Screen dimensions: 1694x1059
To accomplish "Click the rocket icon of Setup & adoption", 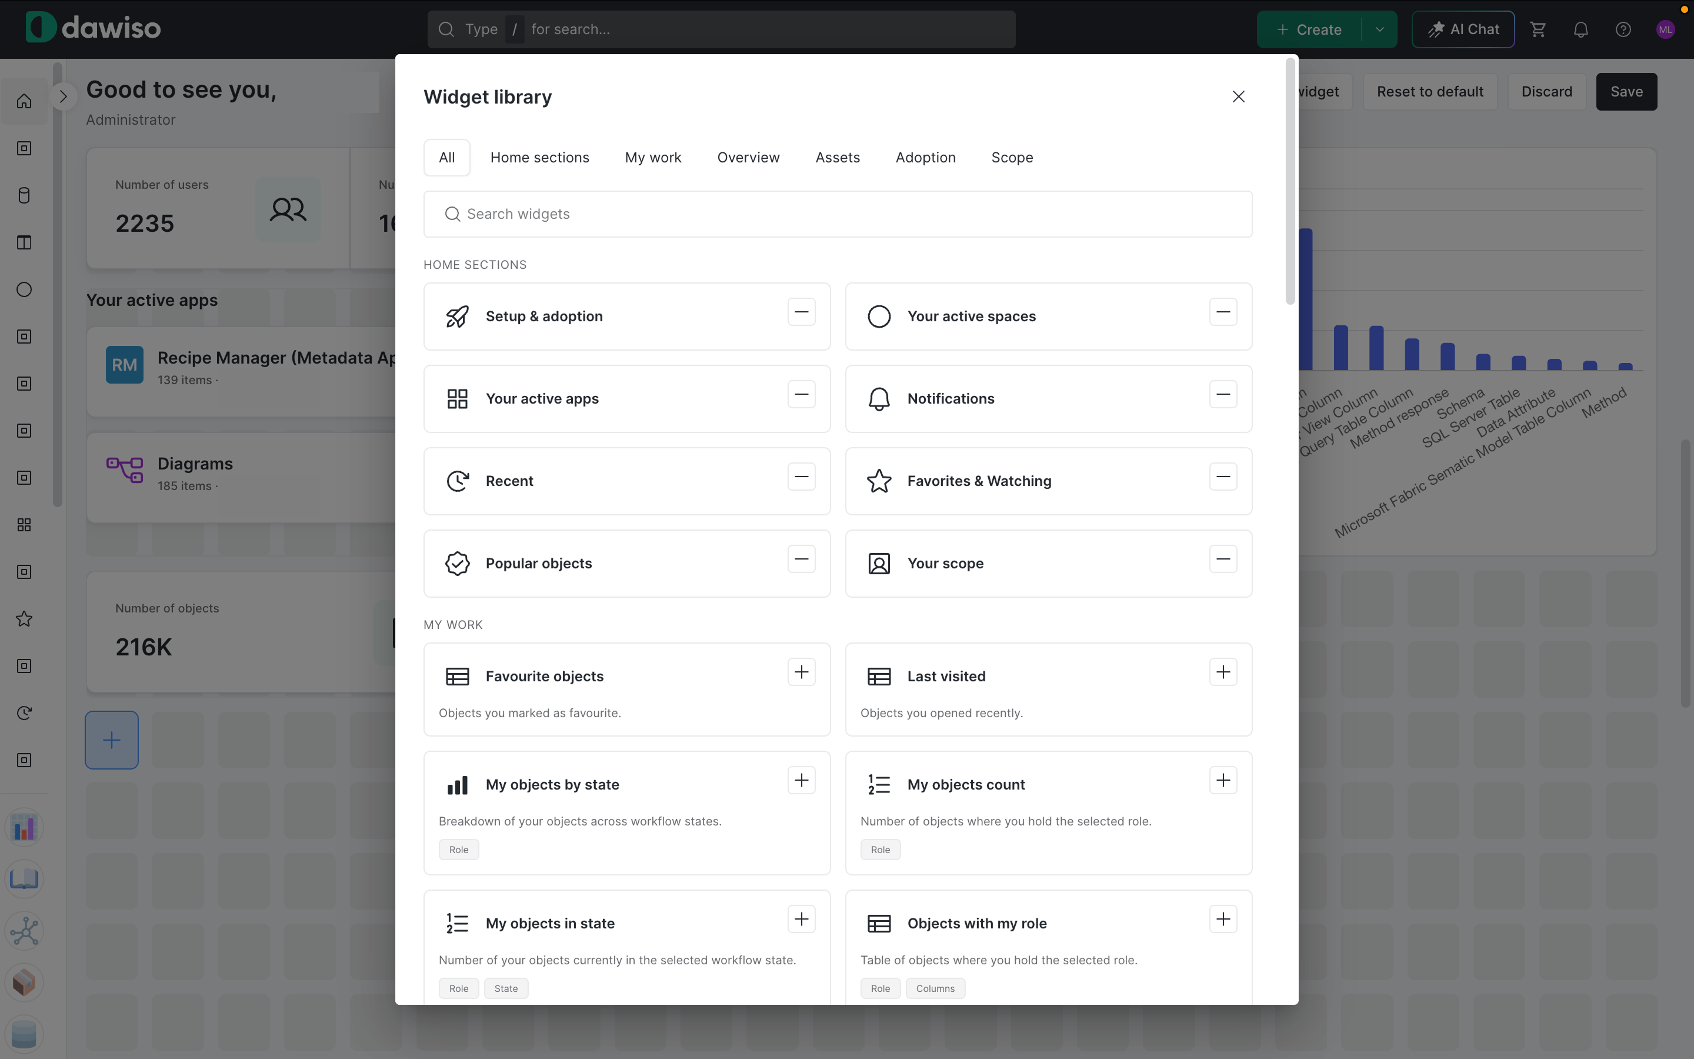I will pos(457,317).
